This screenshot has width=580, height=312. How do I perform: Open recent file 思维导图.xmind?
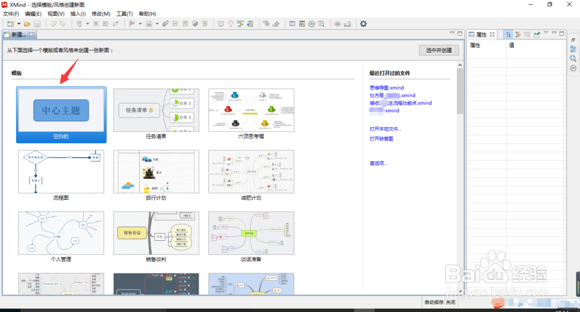point(386,88)
